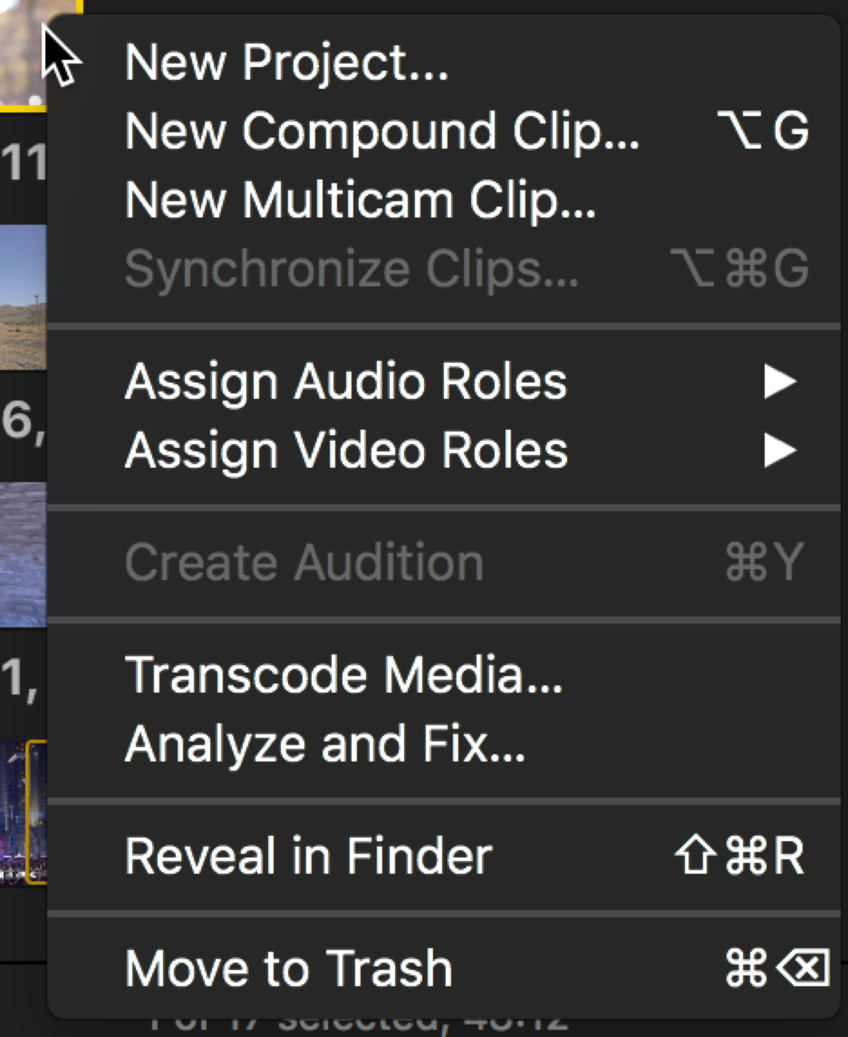
Task: Select Analyze and Fix… option
Action: pos(325,744)
